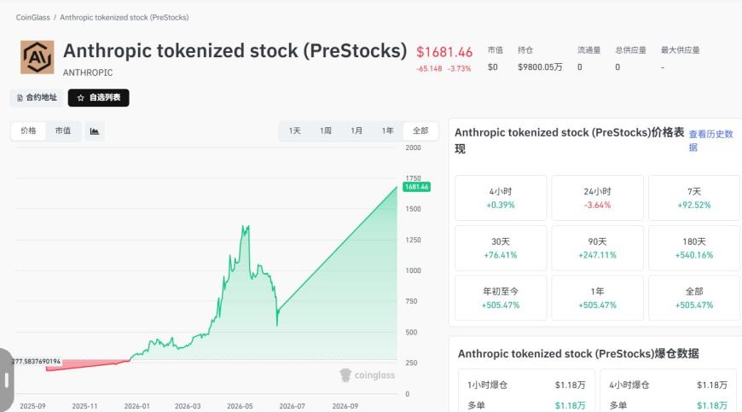Click the green 1681.46 price marker
Image resolution: width=742 pixels, height=412 pixels.
tap(416, 187)
